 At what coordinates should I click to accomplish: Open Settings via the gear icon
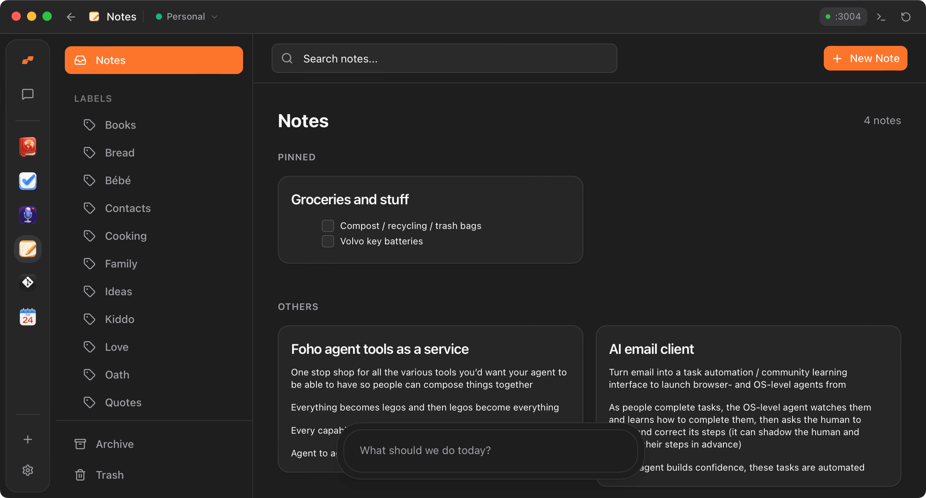coord(27,470)
